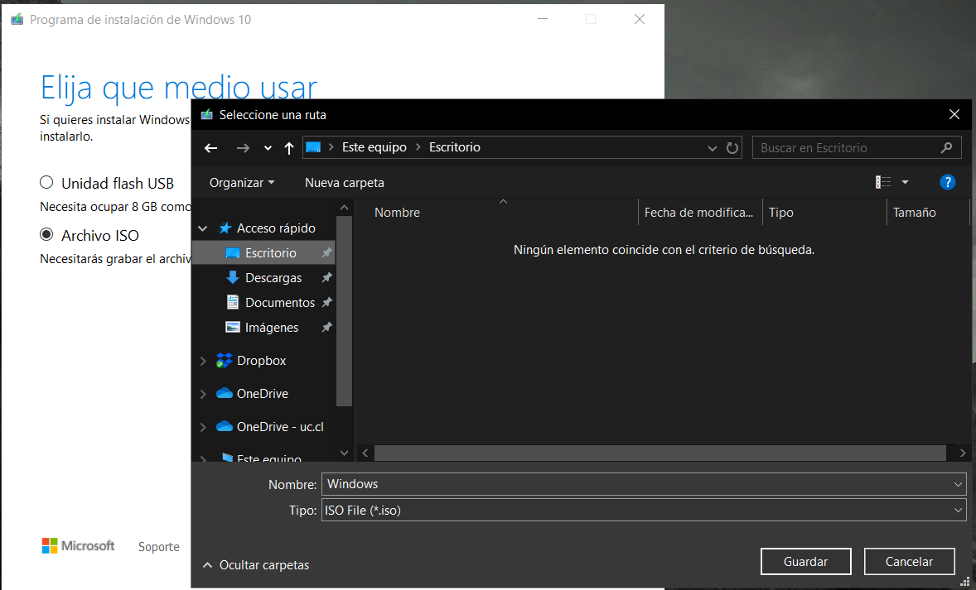The image size is (976, 590).
Task: Select Acceso rápido in navigation pane
Action: point(276,228)
